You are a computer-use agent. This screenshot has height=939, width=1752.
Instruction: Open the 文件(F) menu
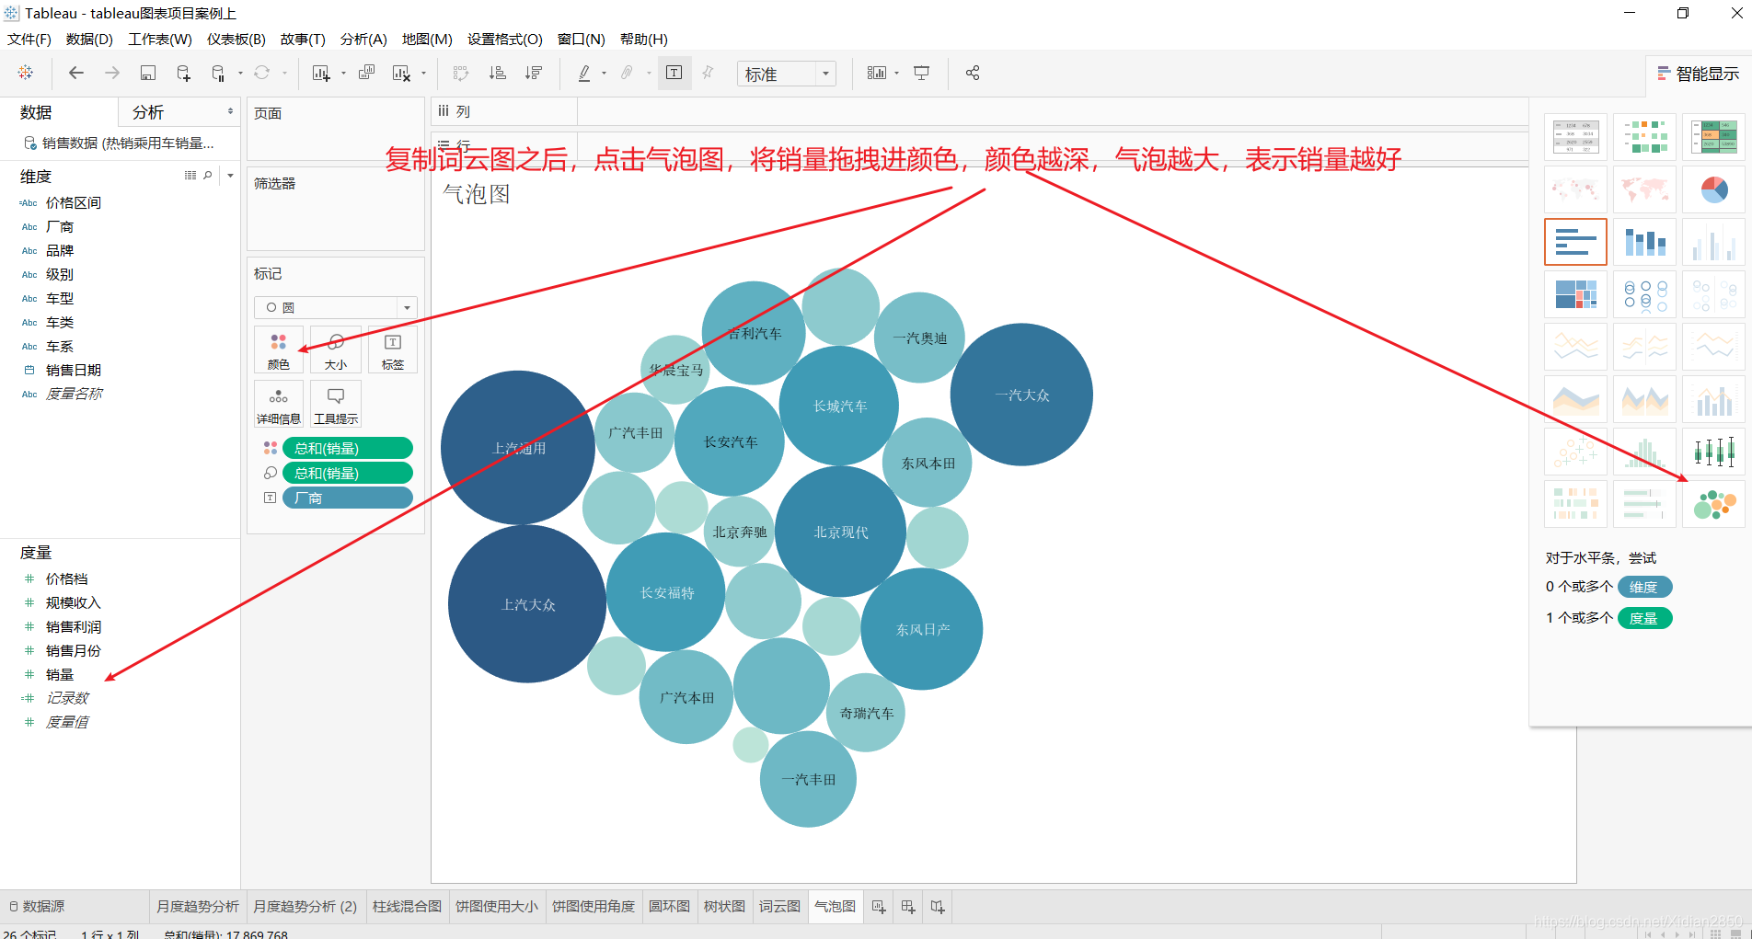coord(29,39)
